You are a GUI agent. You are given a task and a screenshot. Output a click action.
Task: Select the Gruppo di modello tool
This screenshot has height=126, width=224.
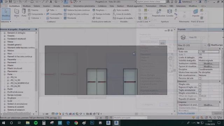coord(124,18)
